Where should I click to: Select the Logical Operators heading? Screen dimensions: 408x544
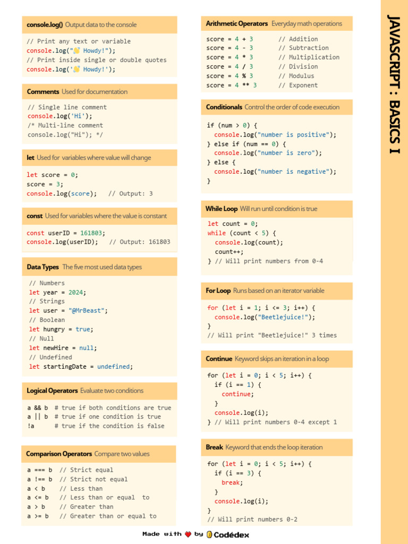(x=53, y=390)
